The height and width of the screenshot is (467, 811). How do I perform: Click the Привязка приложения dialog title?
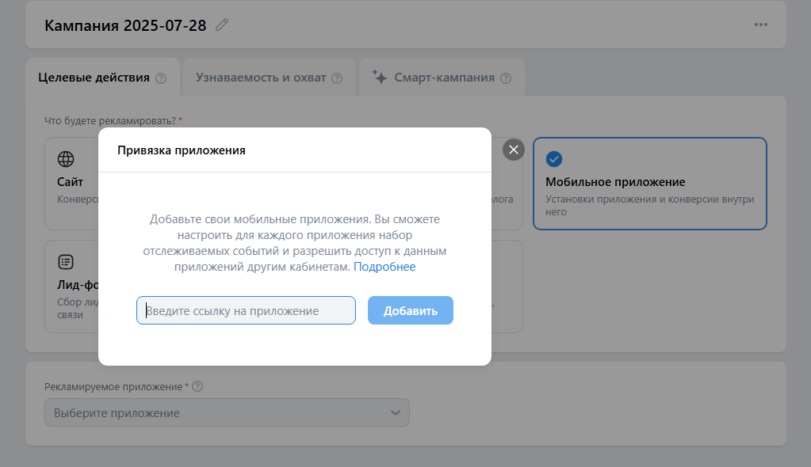tap(182, 150)
